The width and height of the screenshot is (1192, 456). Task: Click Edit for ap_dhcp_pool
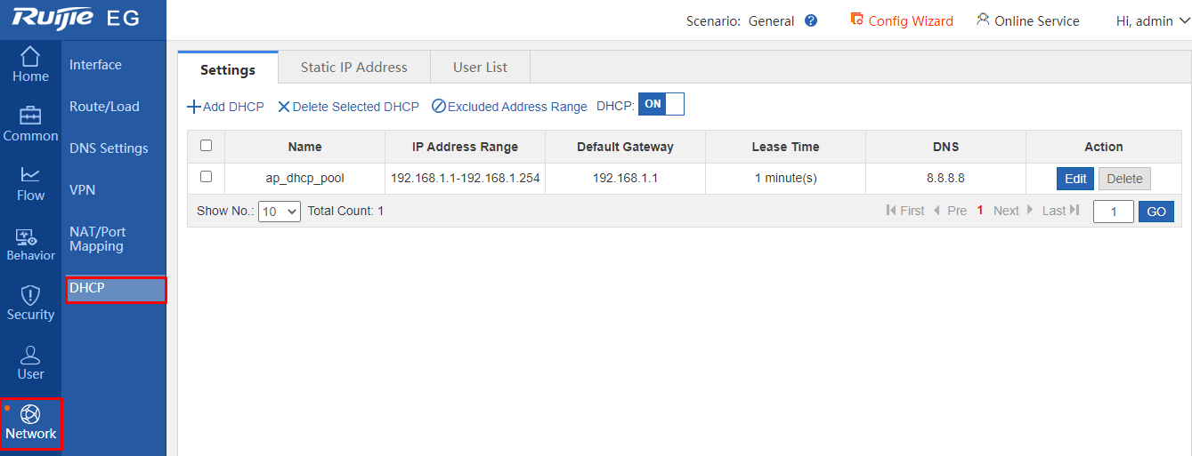coord(1075,179)
